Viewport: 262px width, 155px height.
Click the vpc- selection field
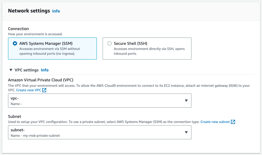(x=100, y=101)
